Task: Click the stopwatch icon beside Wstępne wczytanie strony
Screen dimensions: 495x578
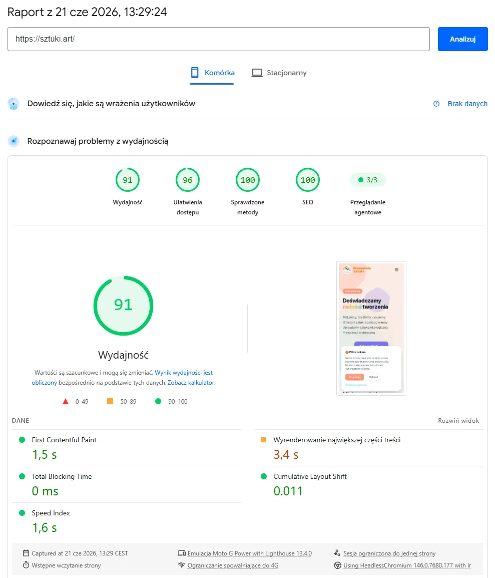Action: click(x=26, y=565)
